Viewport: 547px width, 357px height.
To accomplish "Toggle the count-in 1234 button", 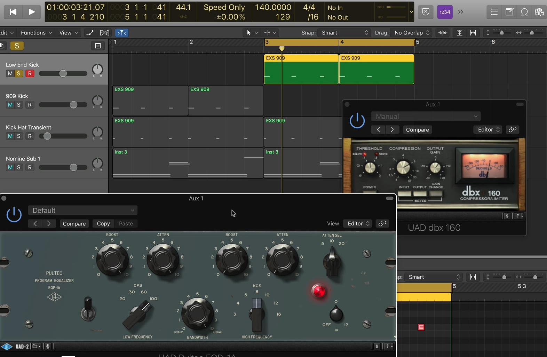I will pyautogui.click(x=445, y=12).
